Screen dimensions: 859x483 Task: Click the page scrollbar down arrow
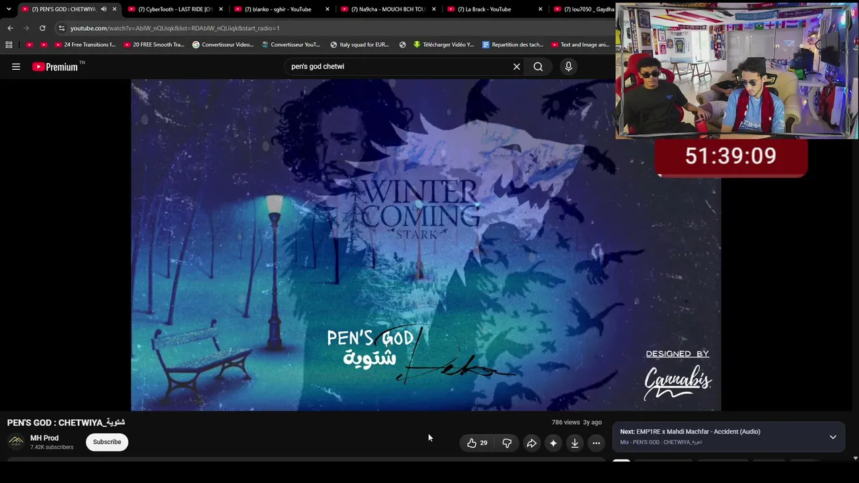pyautogui.click(x=855, y=458)
